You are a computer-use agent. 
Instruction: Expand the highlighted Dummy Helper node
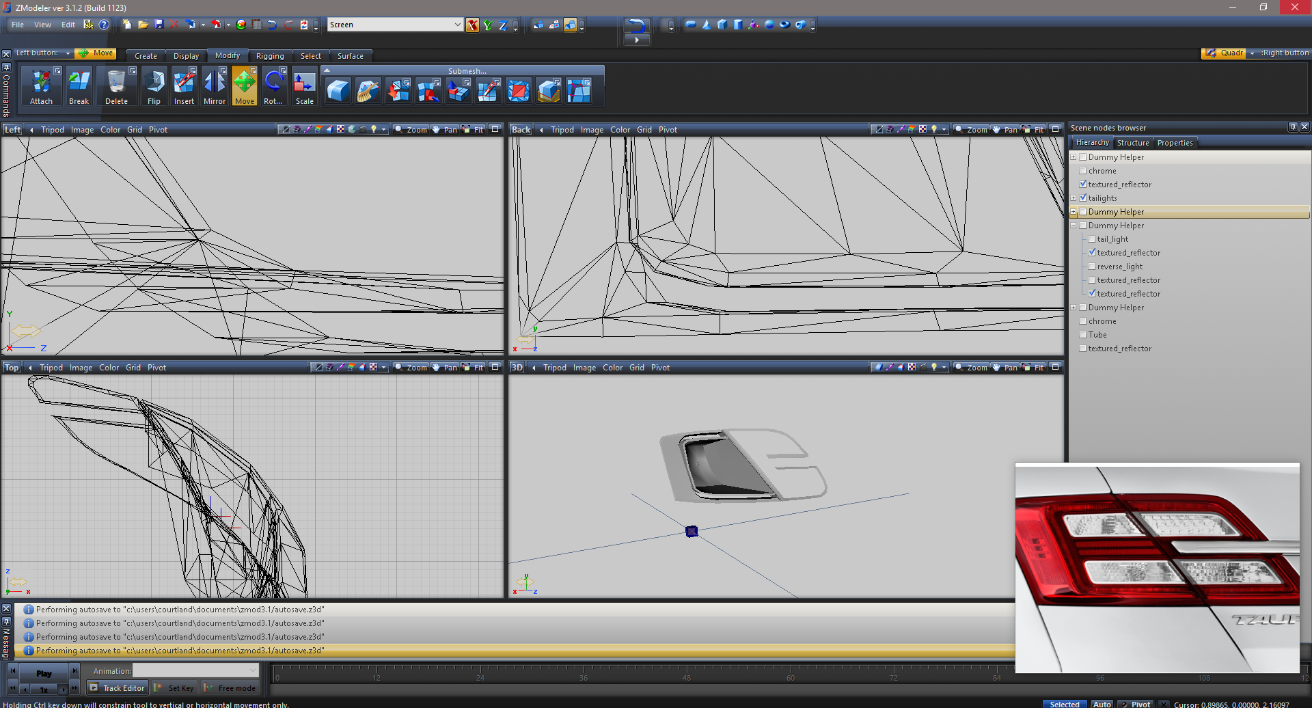pos(1074,212)
